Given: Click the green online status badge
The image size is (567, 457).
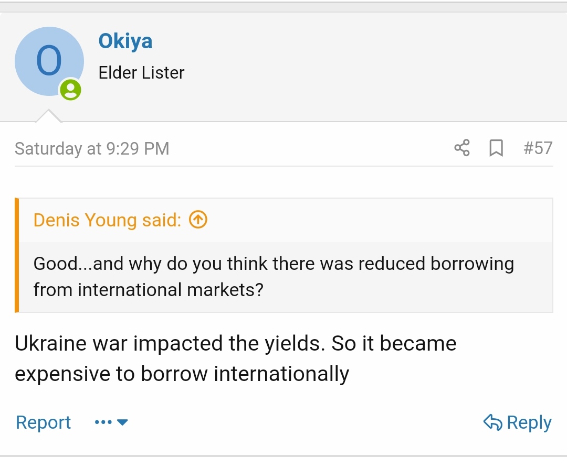Looking at the screenshot, I should point(70,90).
